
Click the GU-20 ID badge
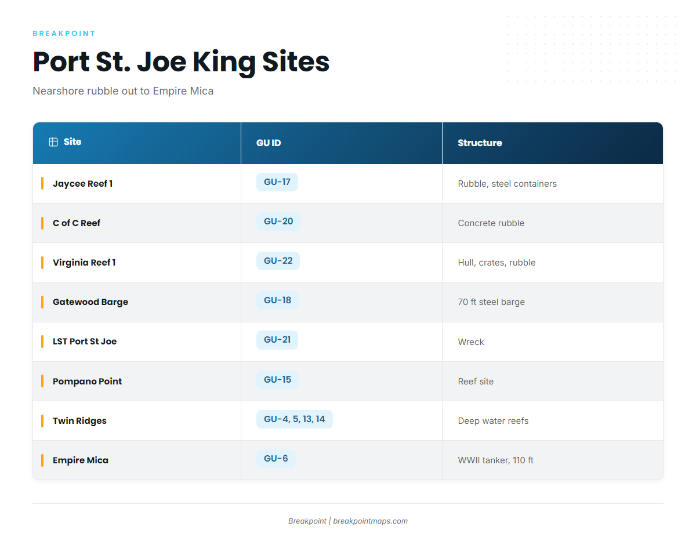pyautogui.click(x=278, y=222)
